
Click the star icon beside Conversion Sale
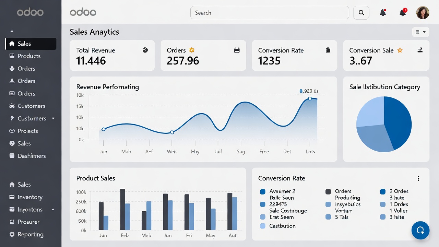400,50
